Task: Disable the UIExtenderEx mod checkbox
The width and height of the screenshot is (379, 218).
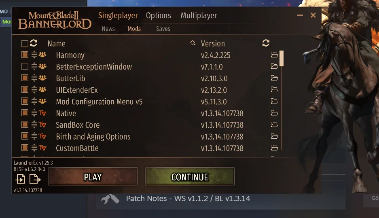Action: point(25,89)
